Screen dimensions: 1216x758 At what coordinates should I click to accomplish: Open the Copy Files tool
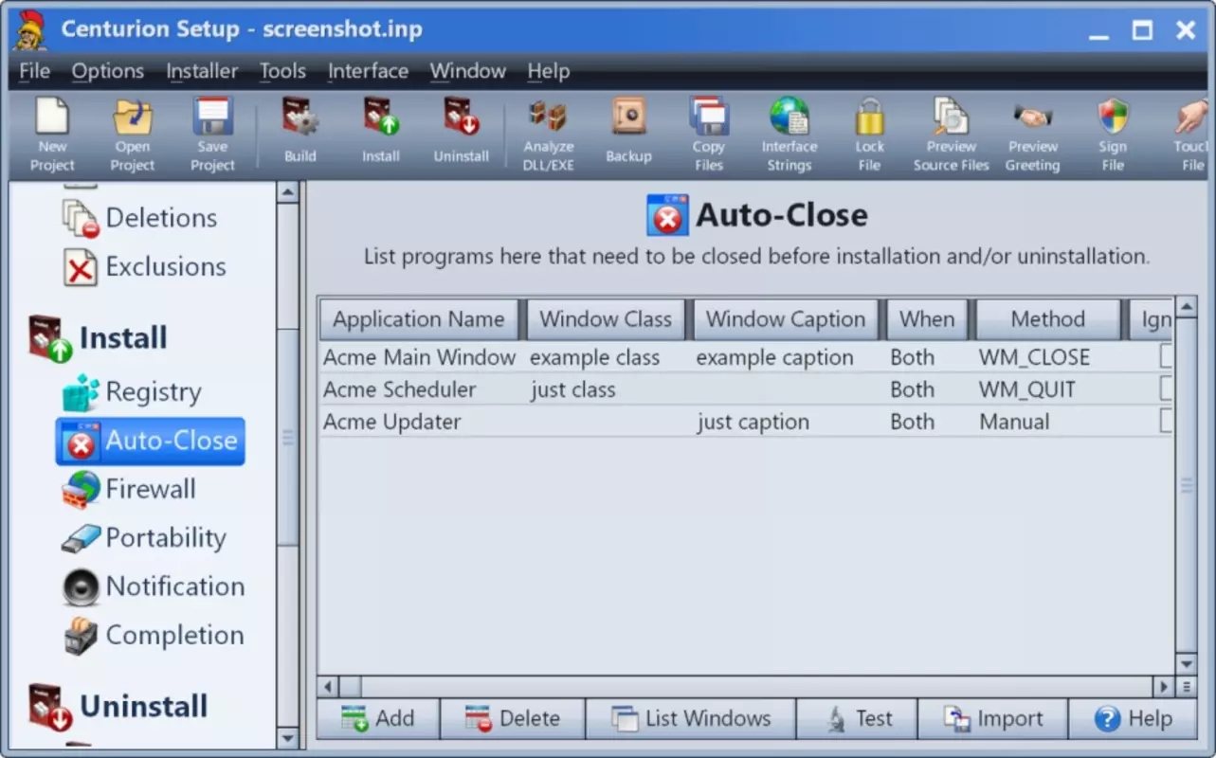[708, 135]
